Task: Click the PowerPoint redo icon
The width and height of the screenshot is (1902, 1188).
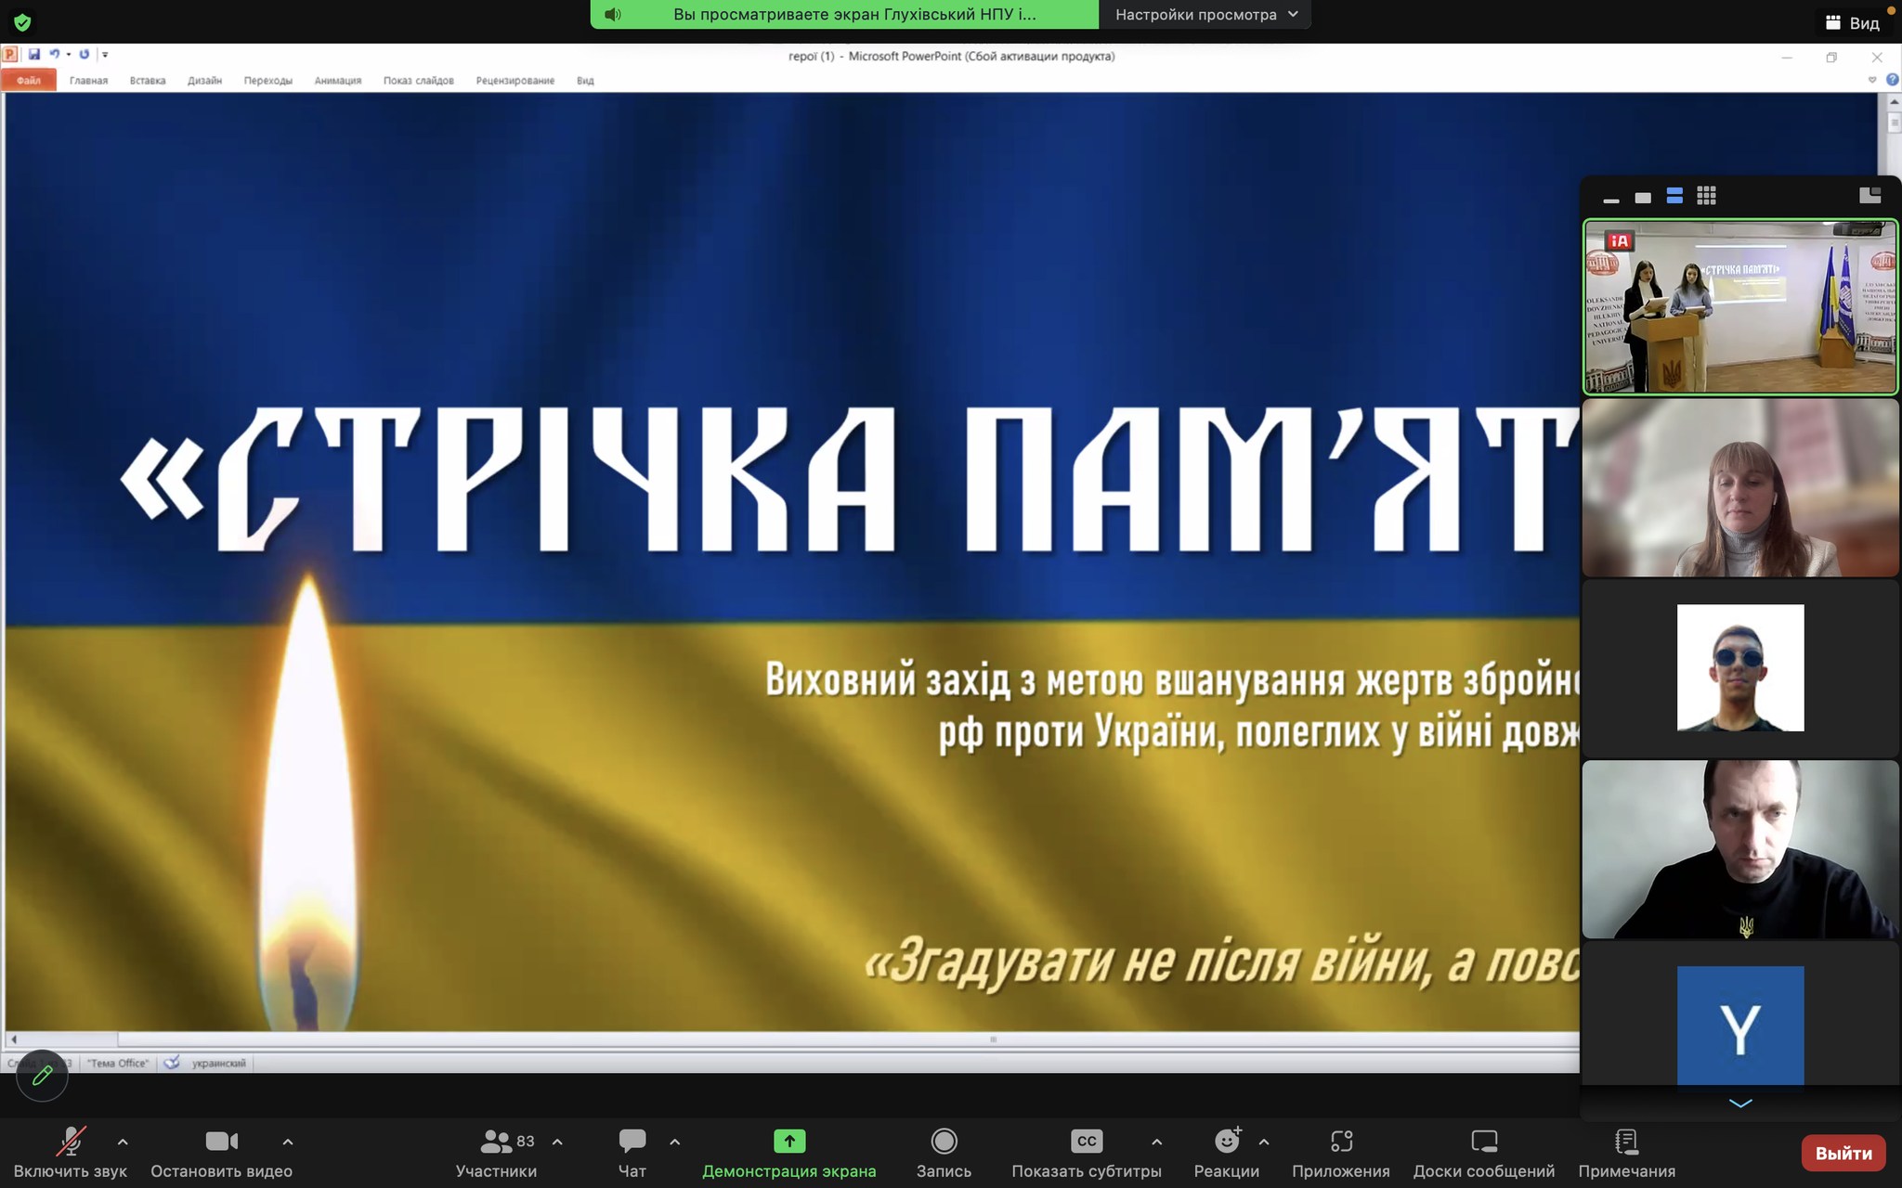Action: tap(85, 55)
